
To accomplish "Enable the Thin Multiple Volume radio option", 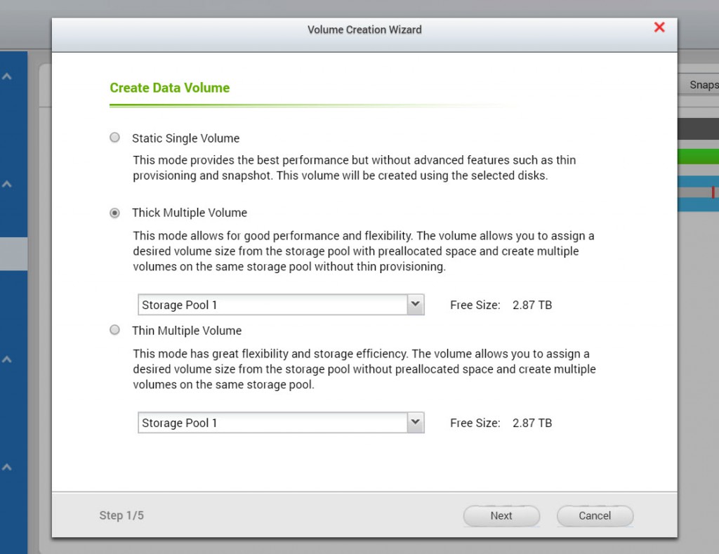I will pyautogui.click(x=114, y=330).
